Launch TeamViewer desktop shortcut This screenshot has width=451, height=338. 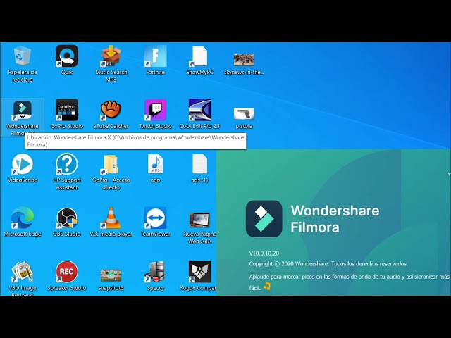pyautogui.click(x=155, y=222)
